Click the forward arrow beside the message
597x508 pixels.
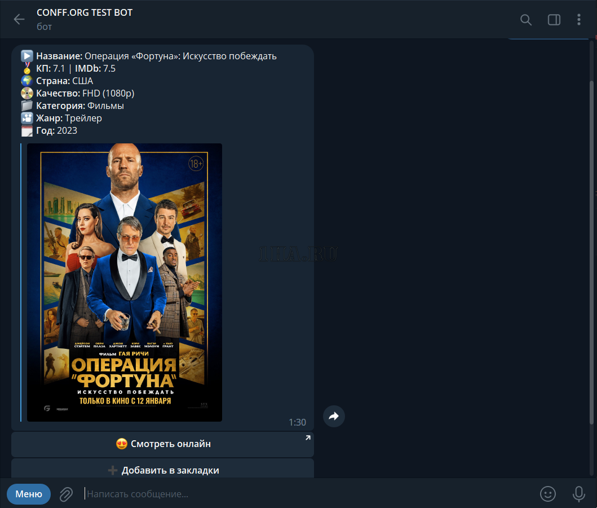click(334, 417)
